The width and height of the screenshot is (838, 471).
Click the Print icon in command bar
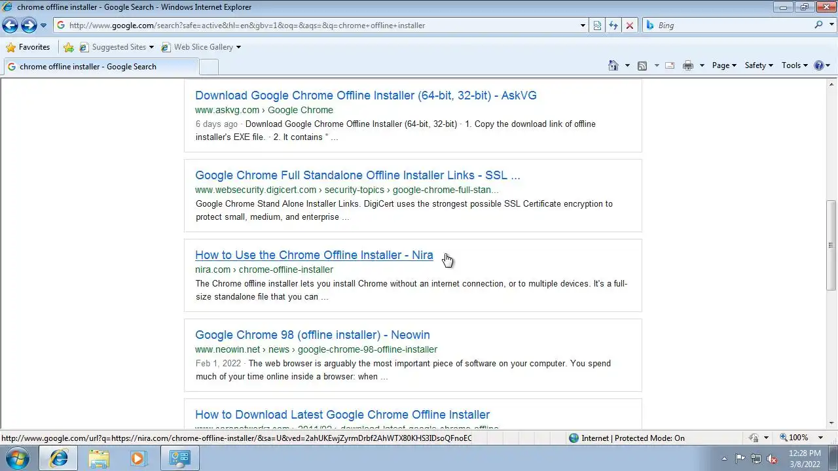[687, 65]
